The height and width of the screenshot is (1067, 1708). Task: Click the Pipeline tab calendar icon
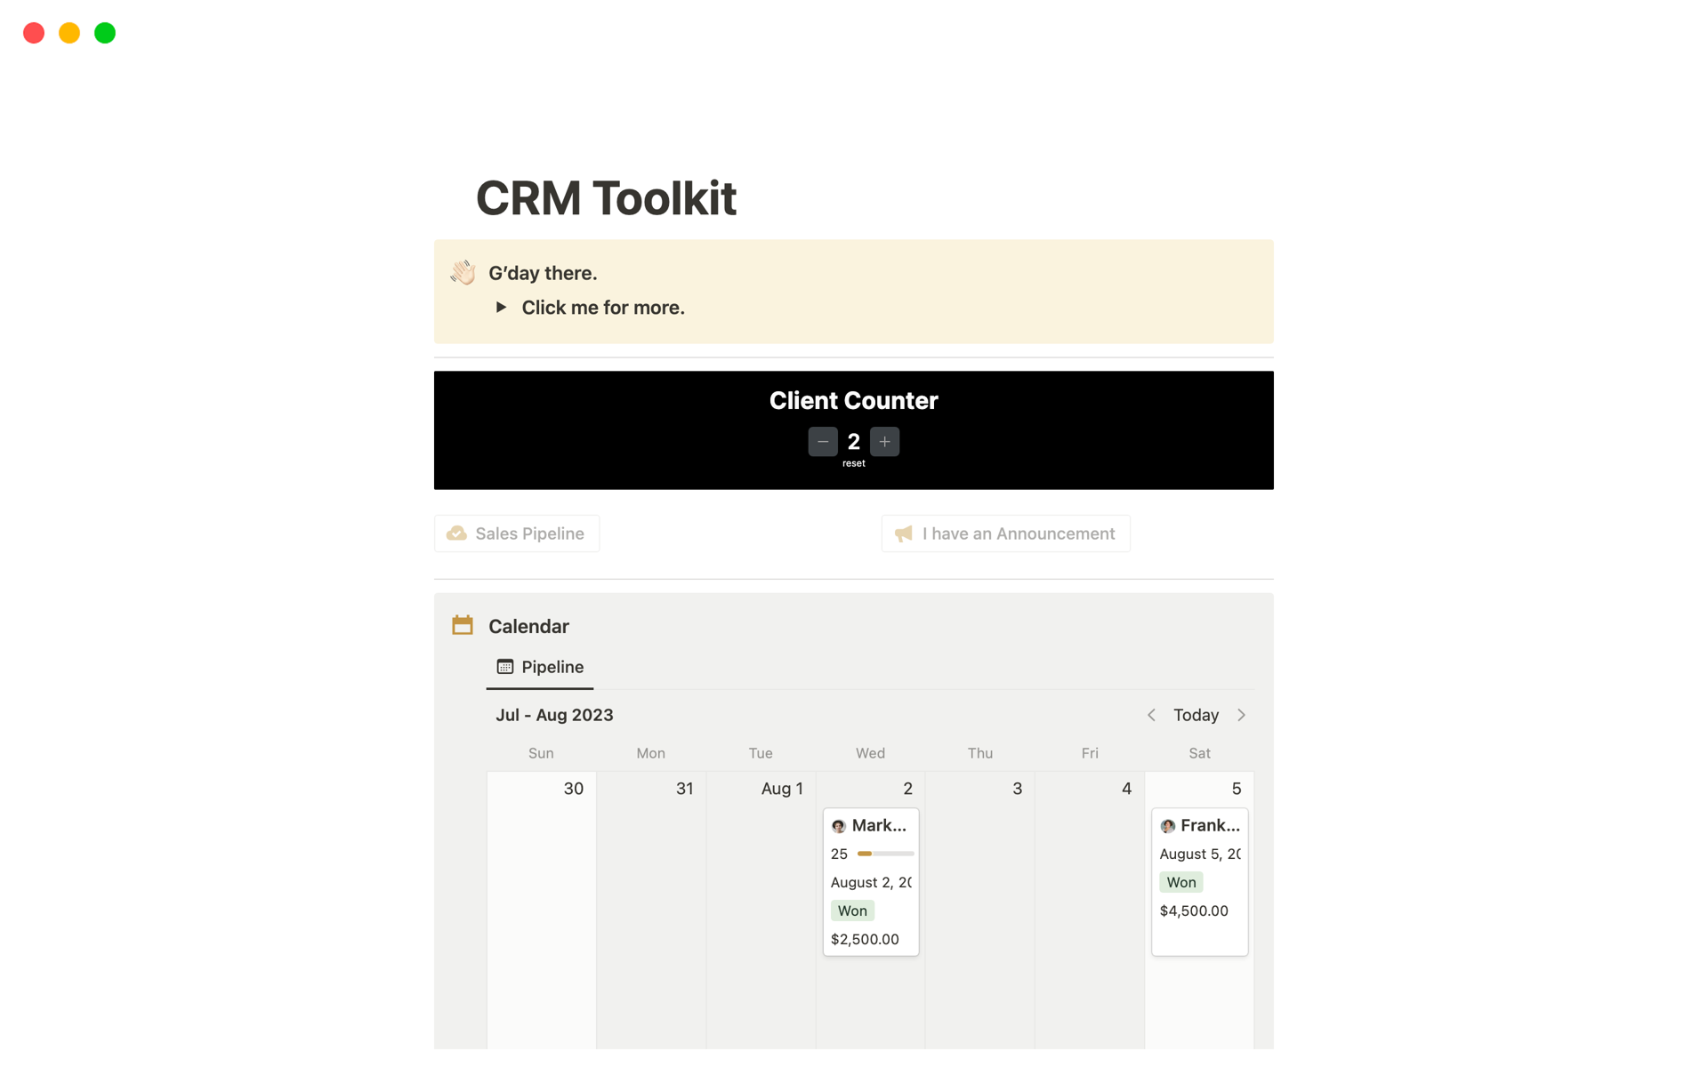[505, 667]
